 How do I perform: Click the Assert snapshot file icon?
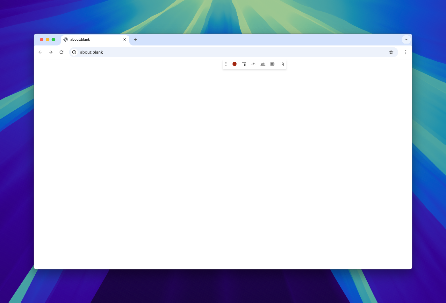click(x=282, y=64)
